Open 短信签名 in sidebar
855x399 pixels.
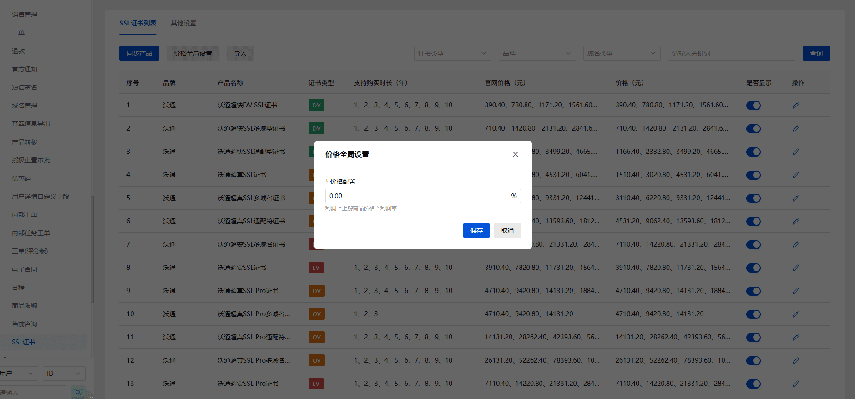25,87
